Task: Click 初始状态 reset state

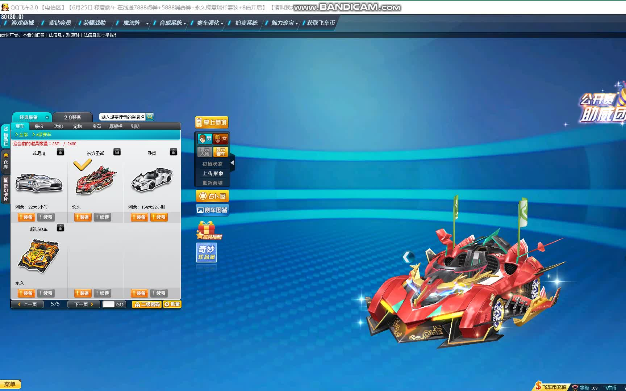Action: click(212, 164)
